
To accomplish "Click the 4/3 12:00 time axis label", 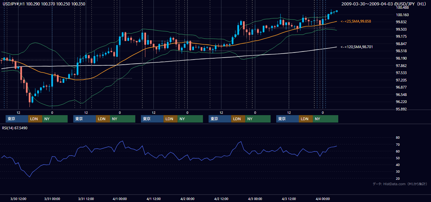I will click(289, 199).
